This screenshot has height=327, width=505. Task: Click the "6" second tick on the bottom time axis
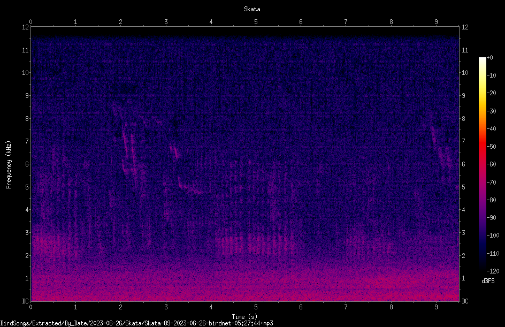[301, 307]
